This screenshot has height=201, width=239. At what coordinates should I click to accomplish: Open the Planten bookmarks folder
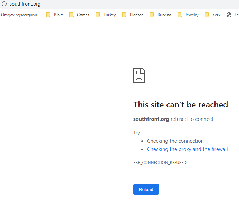coord(133,15)
